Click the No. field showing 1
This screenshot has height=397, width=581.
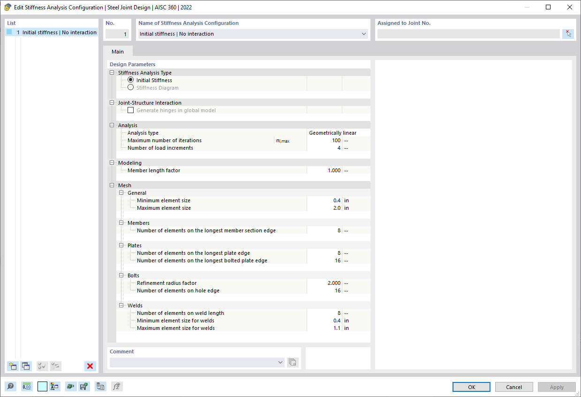(117, 34)
